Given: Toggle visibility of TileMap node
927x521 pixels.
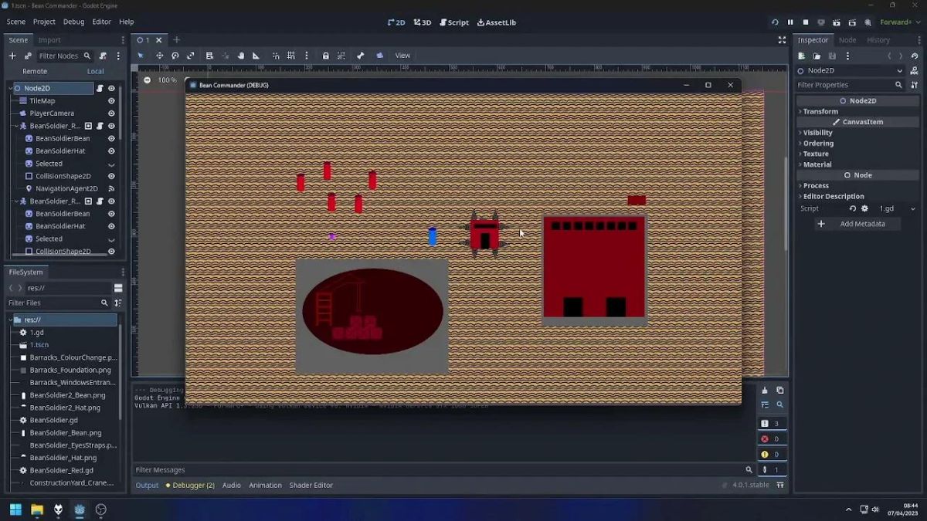Looking at the screenshot, I should coord(111,101).
